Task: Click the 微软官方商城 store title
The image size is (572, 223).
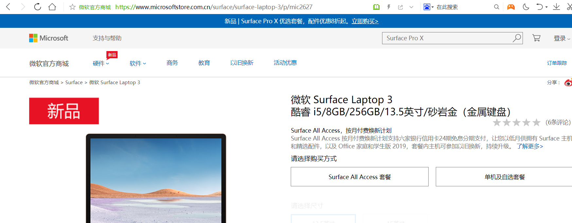Action: pyautogui.click(x=49, y=64)
